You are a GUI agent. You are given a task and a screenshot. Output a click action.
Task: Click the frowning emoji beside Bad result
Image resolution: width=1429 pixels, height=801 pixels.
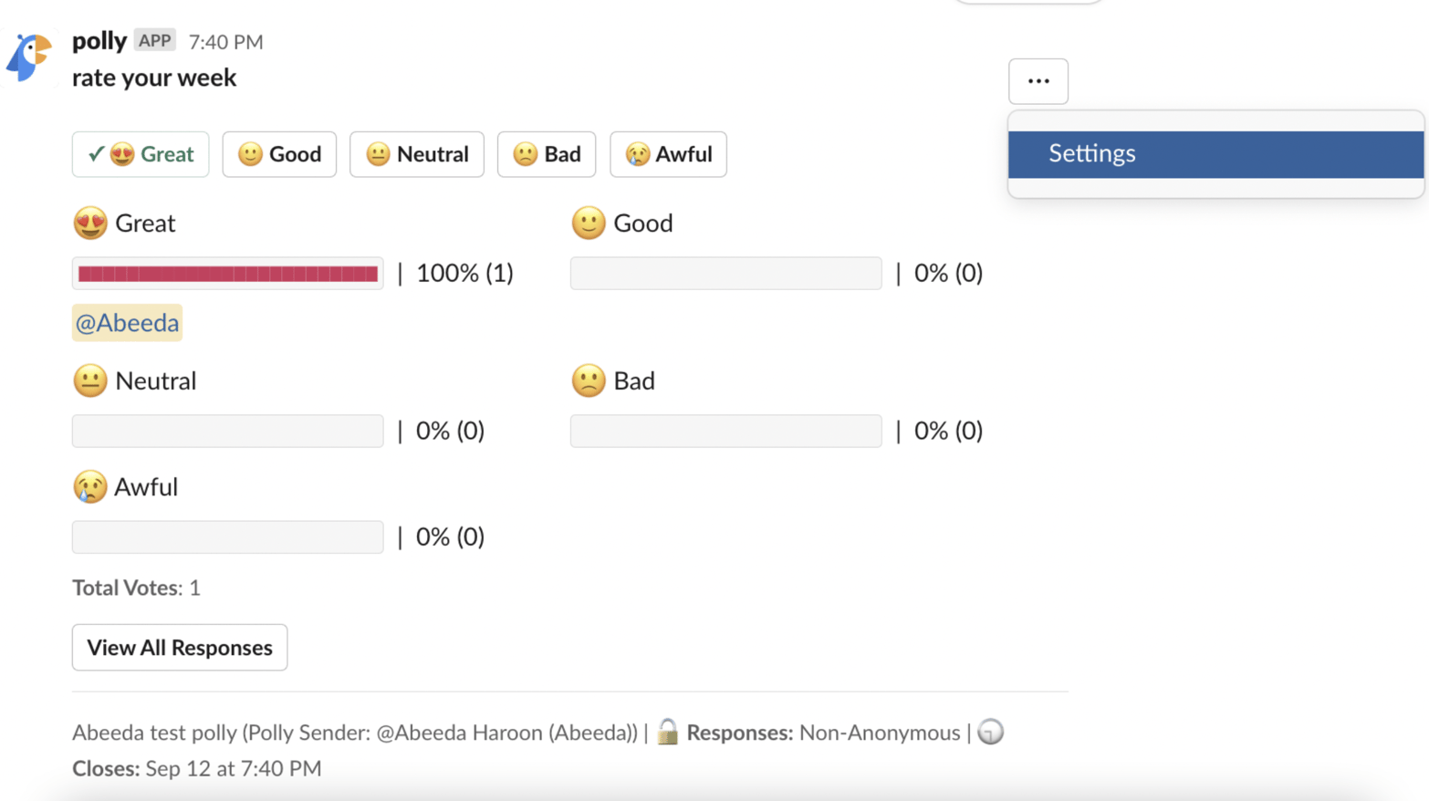589,381
